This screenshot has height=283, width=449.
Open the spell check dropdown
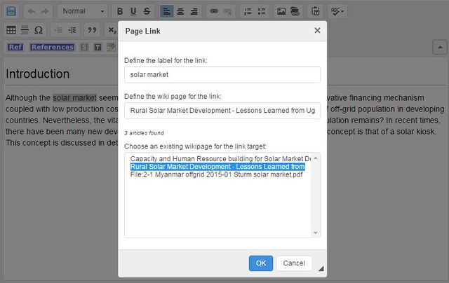[x=337, y=11]
